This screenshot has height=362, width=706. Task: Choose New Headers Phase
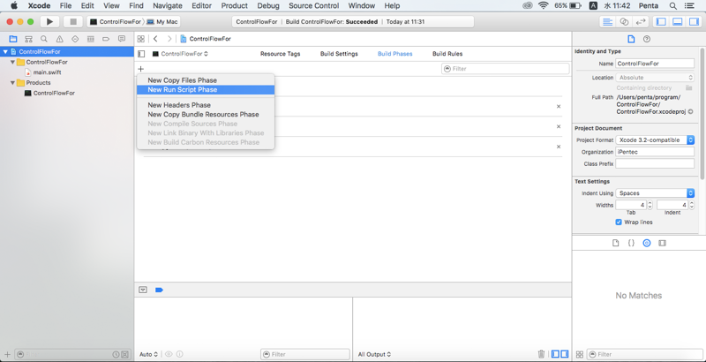(206, 105)
